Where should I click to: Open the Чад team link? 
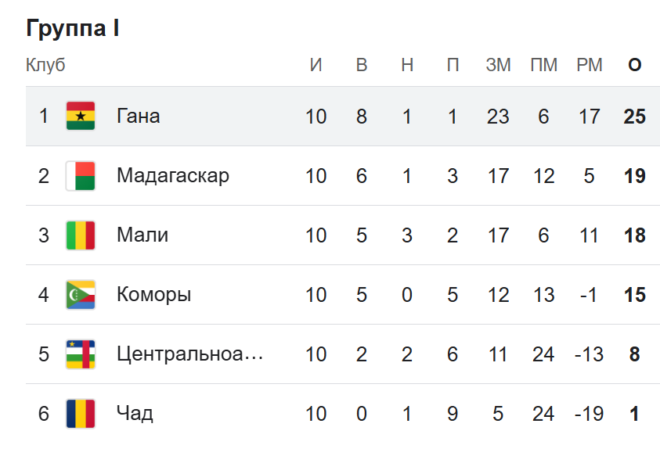click(x=135, y=414)
